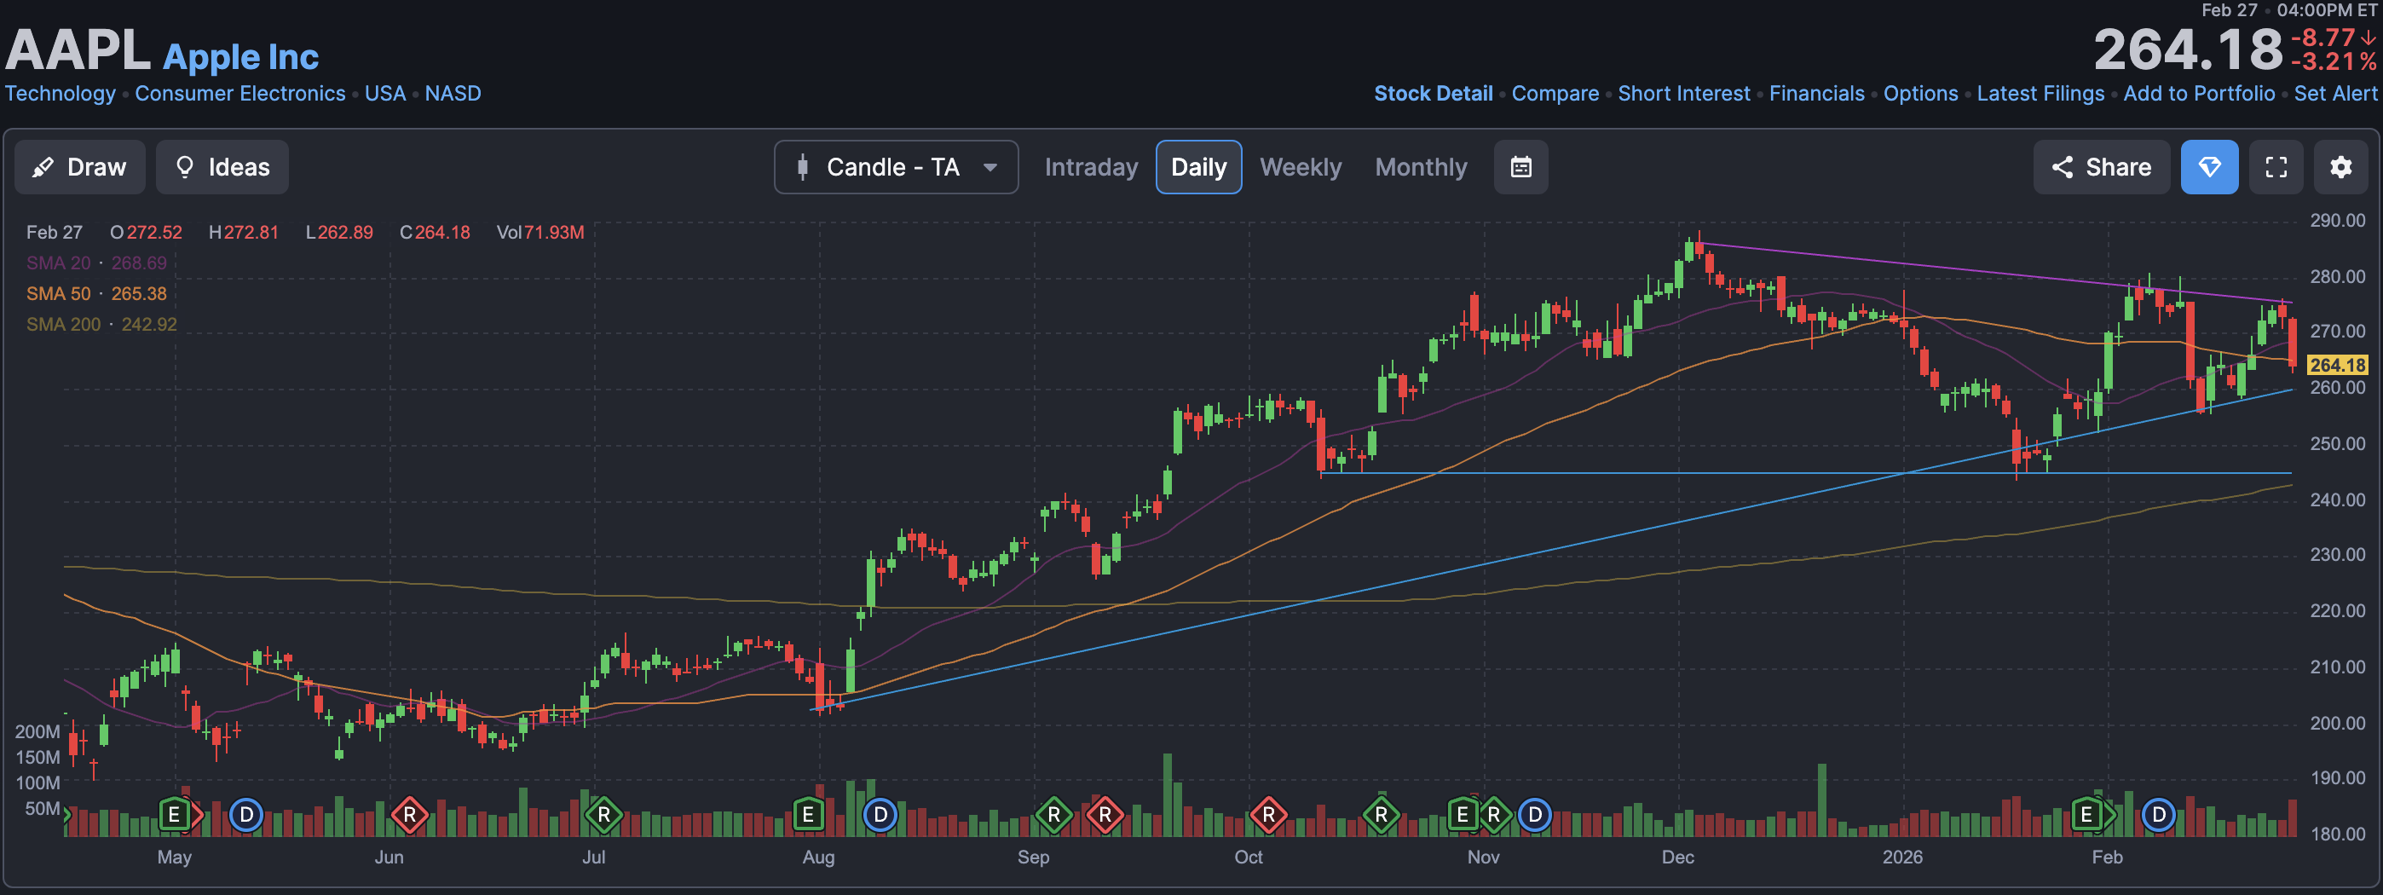
Task: Open the USA country link
Action: pyautogui.click(x=385, y=94)
